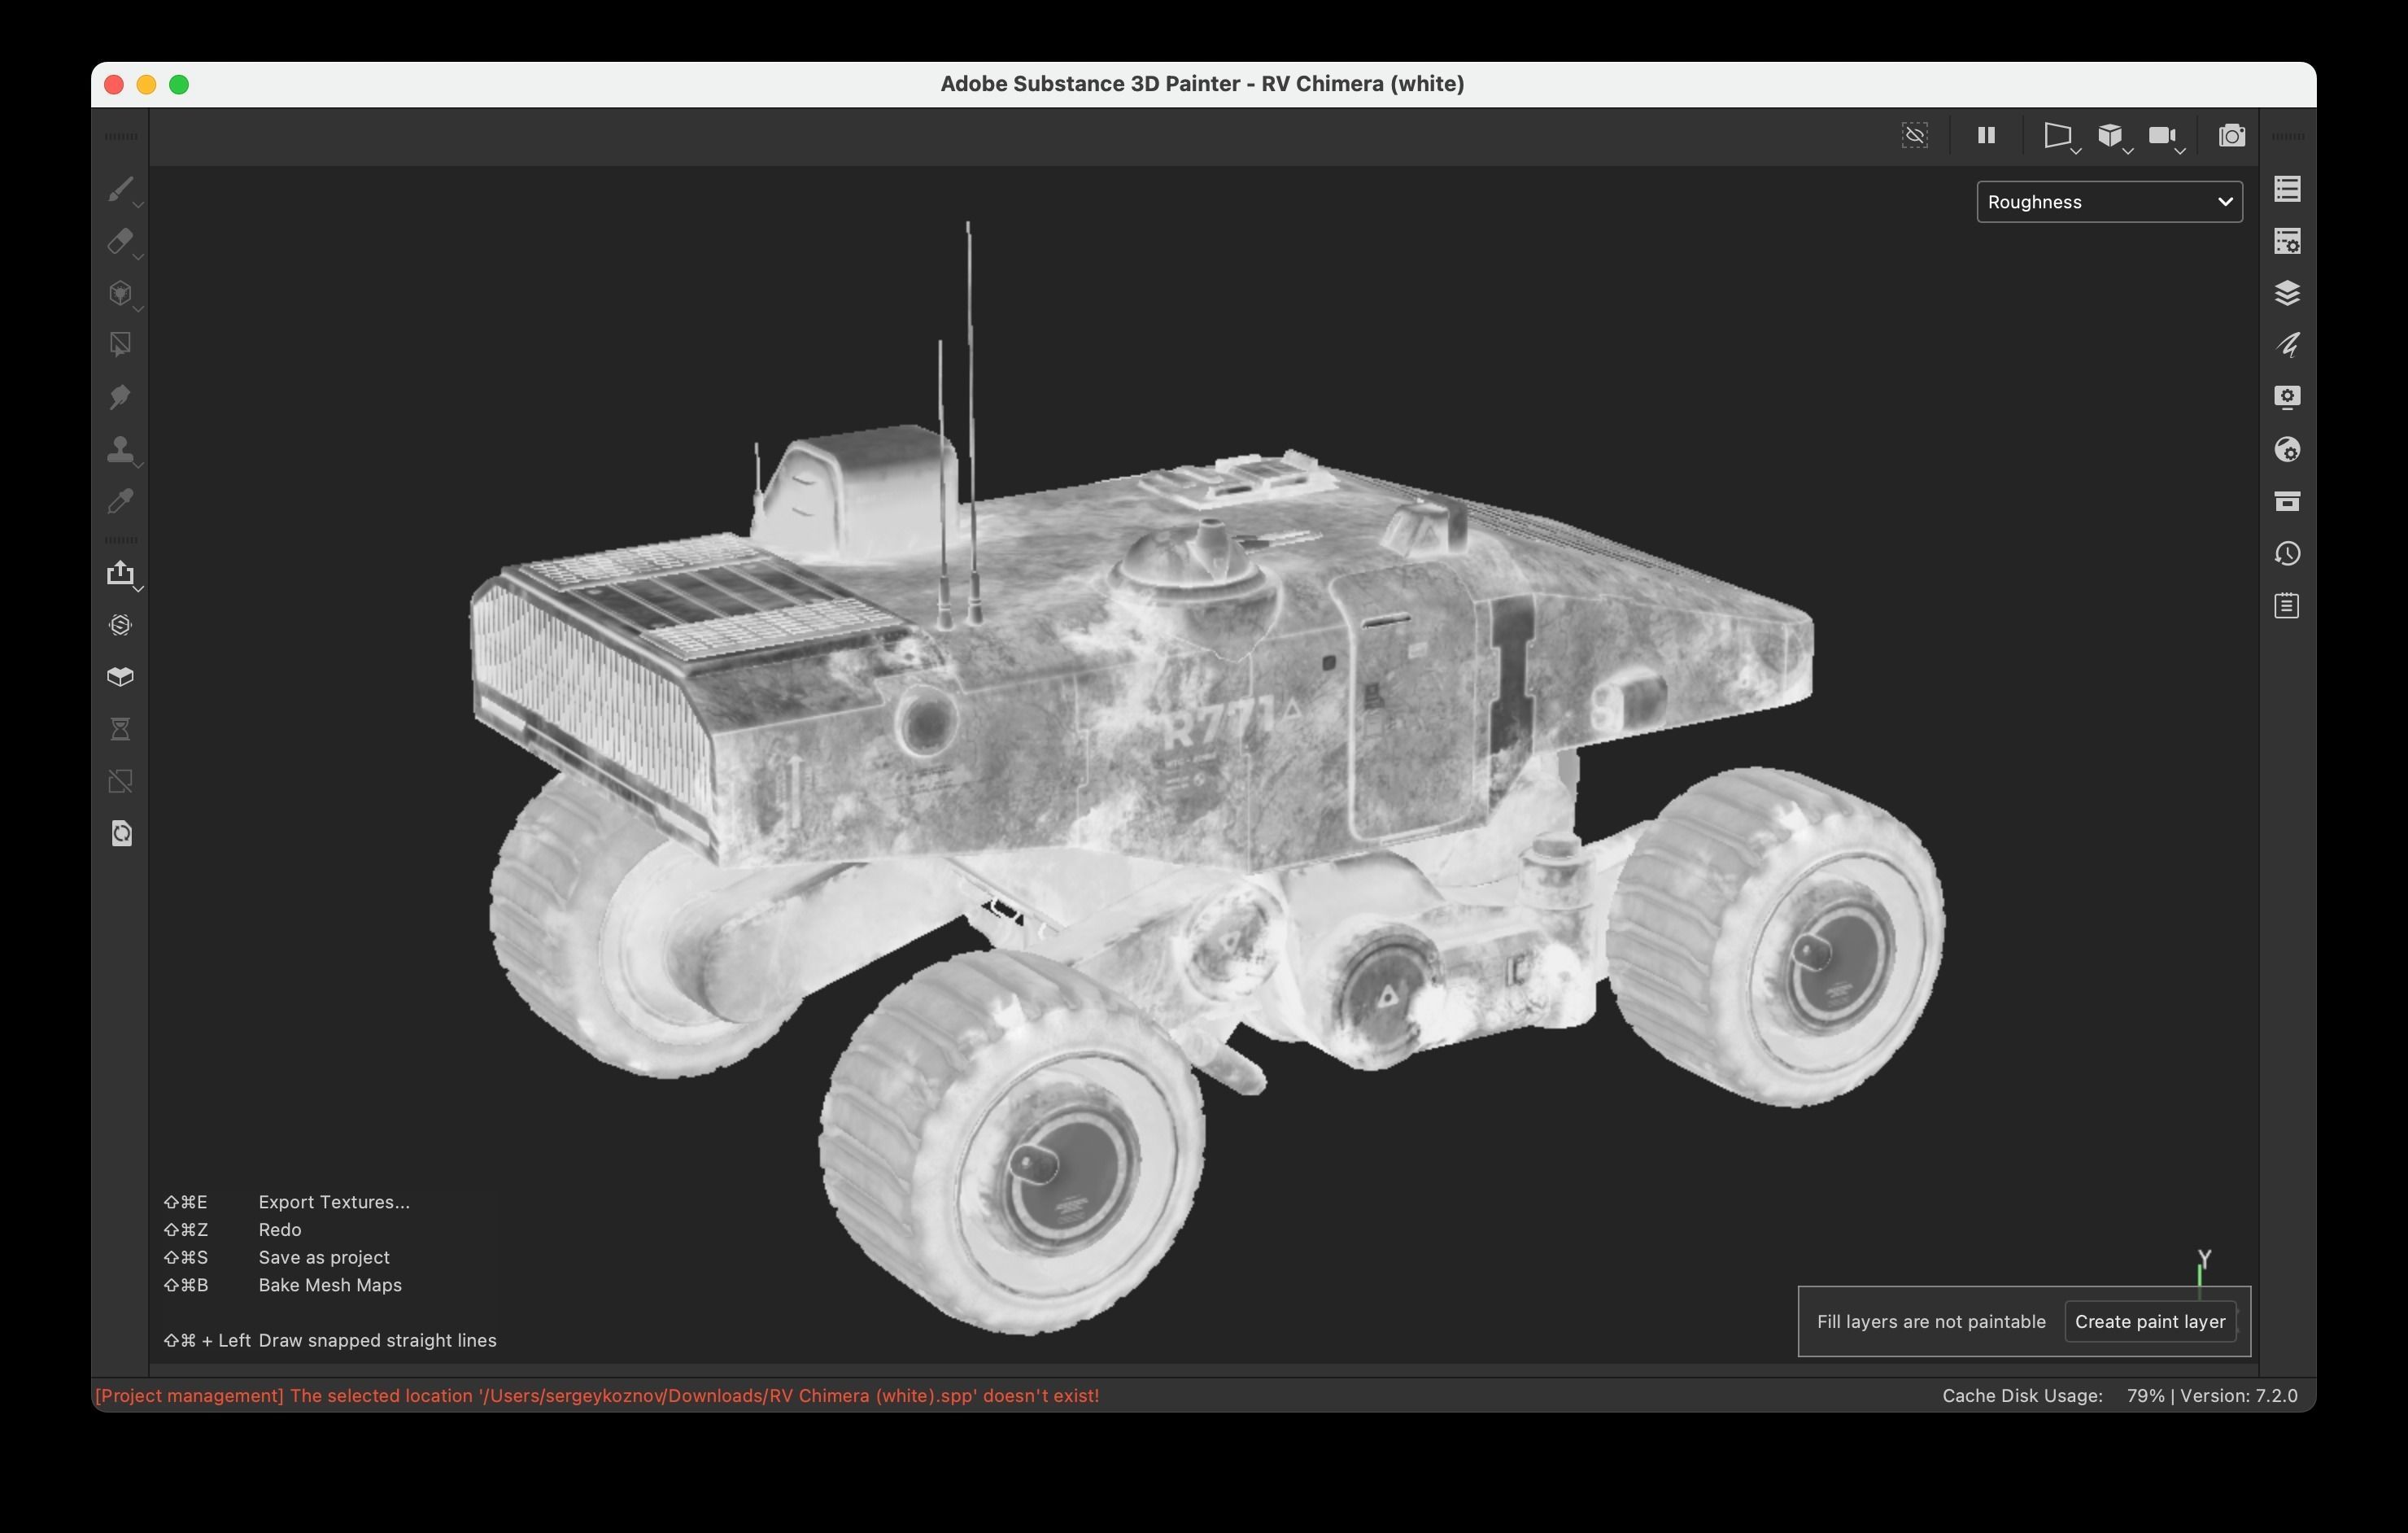Open the Log notepad icon
Viewport: 2408px width, 1533px height.
(x=2287, y=605)
